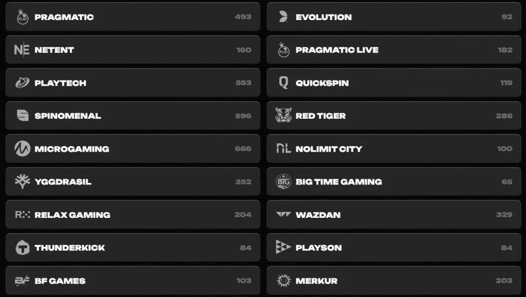Click the NetEnt NE logo icon

(22, 50)
